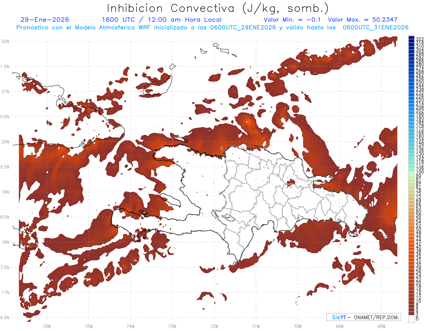428x331 pixels.
Task: Click the "SisTT - ONAMET/REP.DOM." credit box
Action: pyautogui.click(x=363, y=317)
